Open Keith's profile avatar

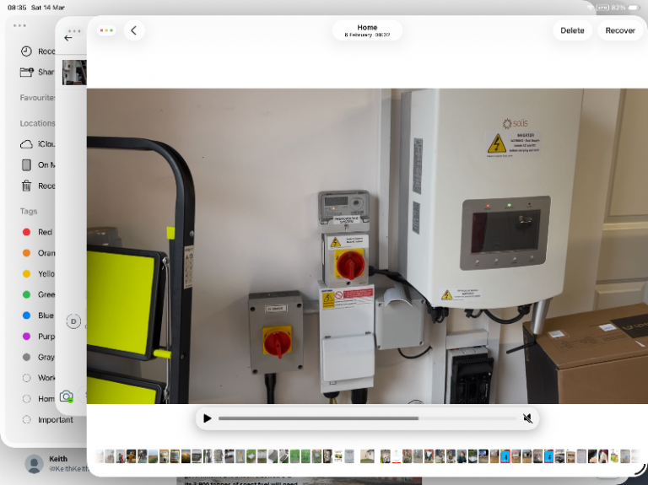point(35,464)
